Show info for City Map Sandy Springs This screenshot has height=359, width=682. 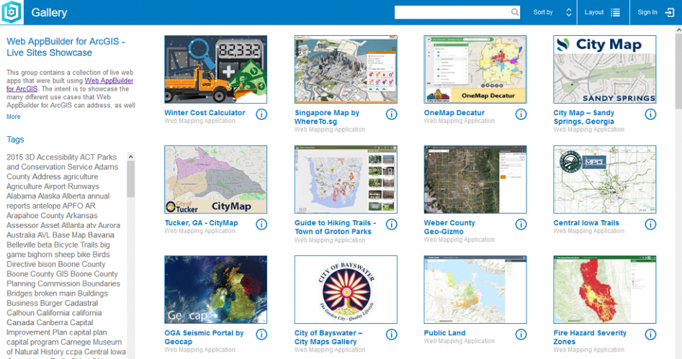pos(650,114)
